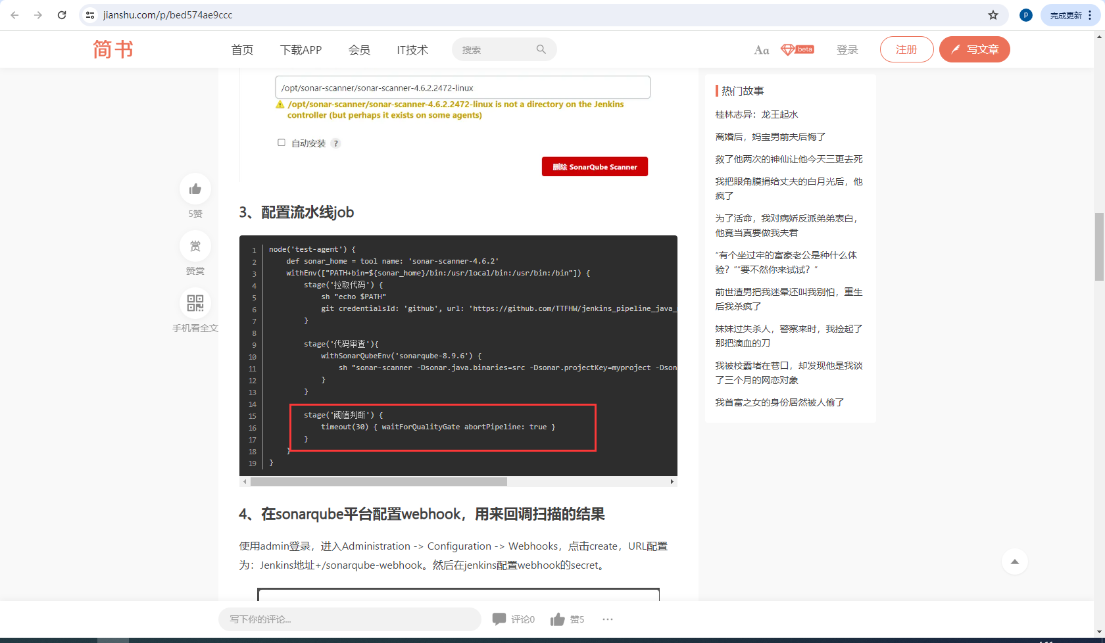Open the browser profile avatar
Image resolution: width=1105 pixels, height=643 pixels.
(1025, 15)
